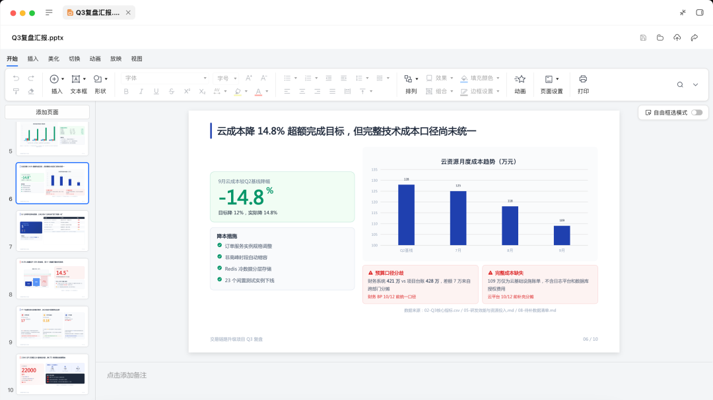Switch to the 切换 tab
Screen dimensions: 713x400
click(x=75, y=59)
